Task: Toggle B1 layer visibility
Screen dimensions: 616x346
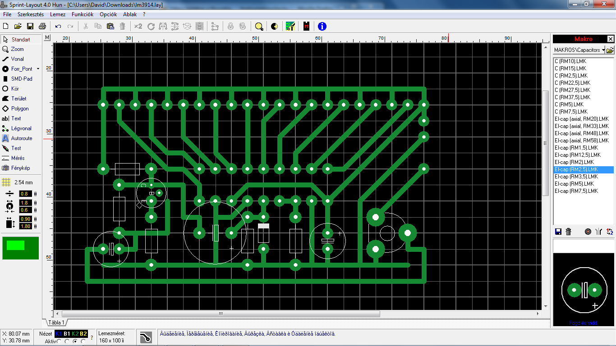Action: pos(67,334)
